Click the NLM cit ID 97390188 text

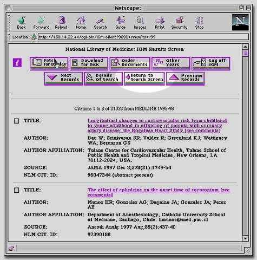(99, 235)
